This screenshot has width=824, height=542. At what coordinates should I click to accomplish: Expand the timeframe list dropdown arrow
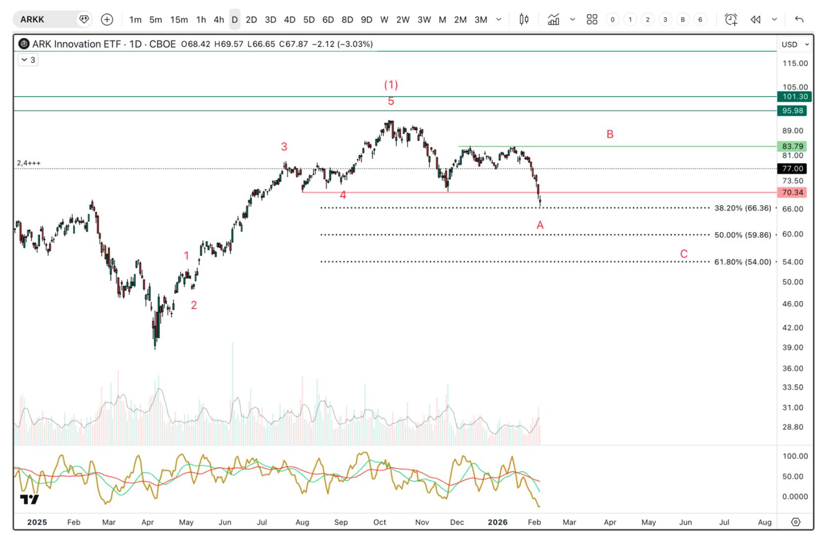tap(499, 19)
